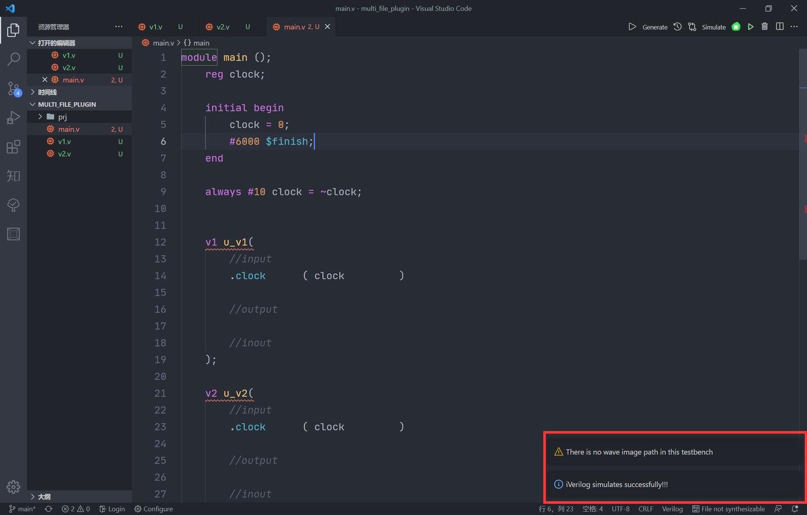
Task: Open the Extensions view
Action: 13,147
